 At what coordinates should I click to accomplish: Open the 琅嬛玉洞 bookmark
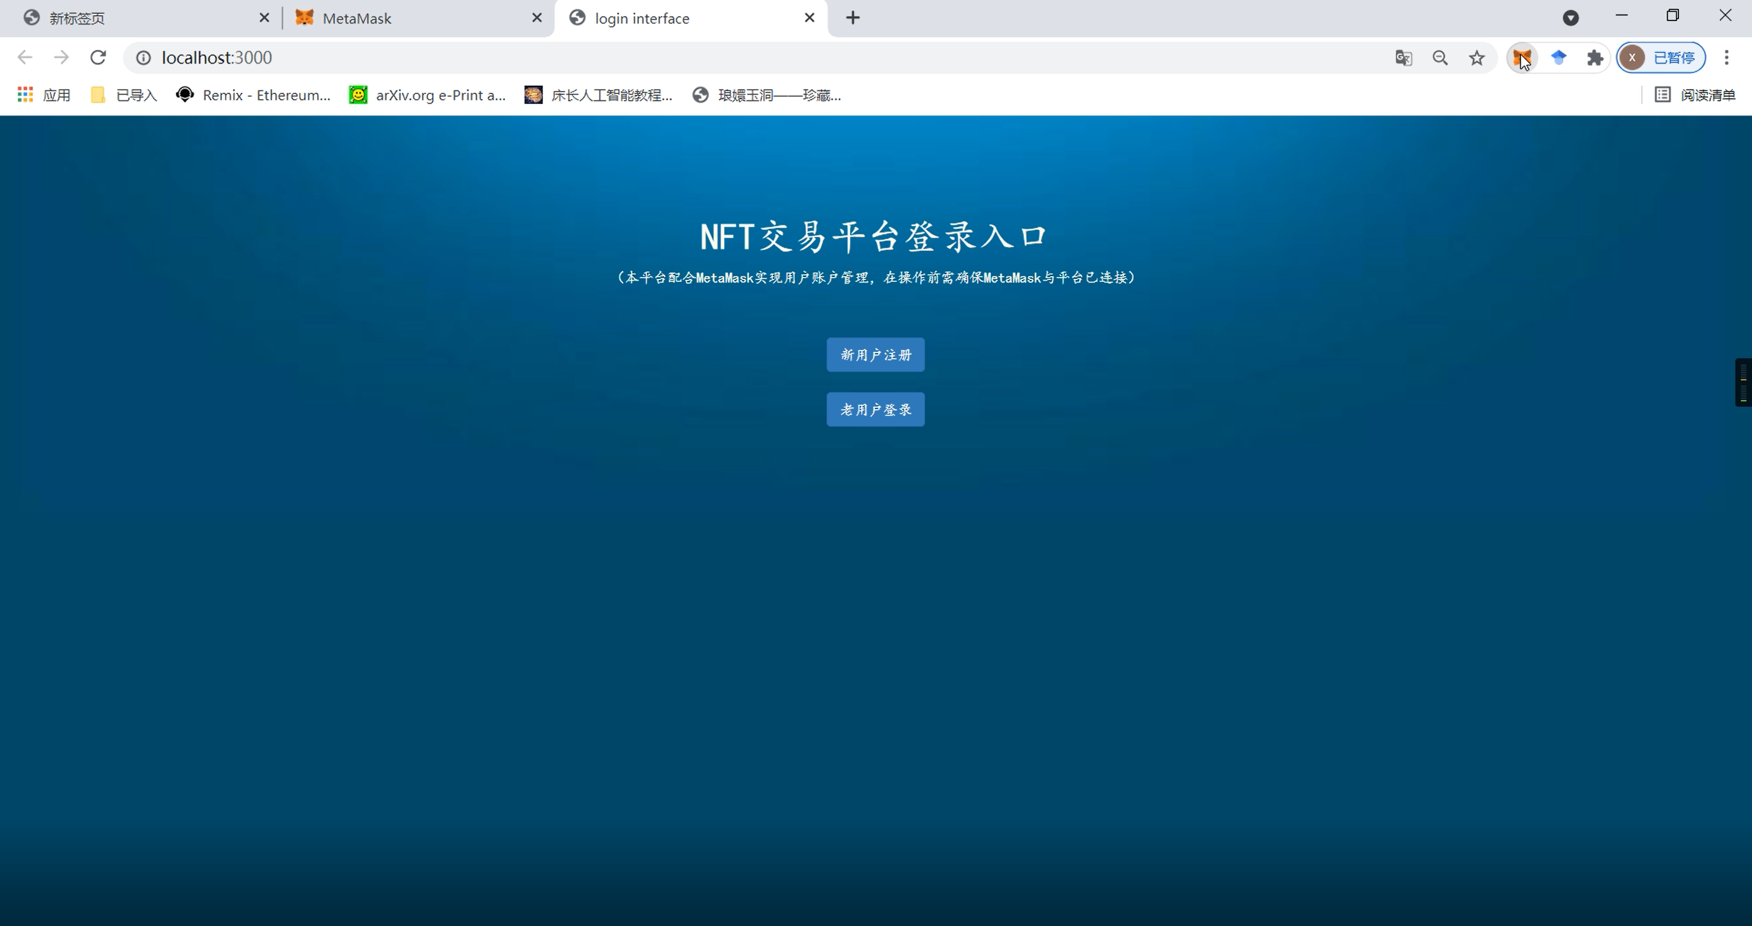[766, 95]
